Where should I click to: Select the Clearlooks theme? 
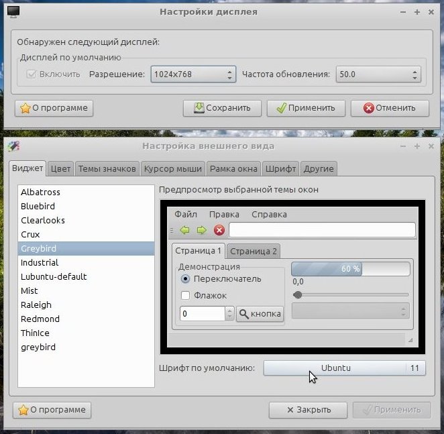point(86,221)
